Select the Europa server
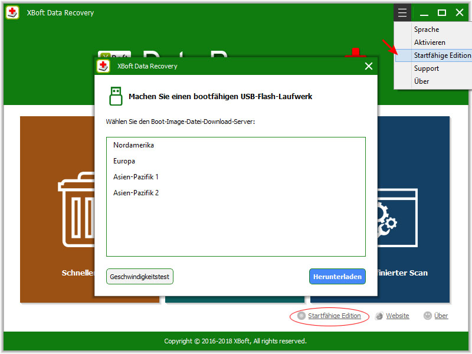This screenshot has width=472, height=354. click(235, 161)
